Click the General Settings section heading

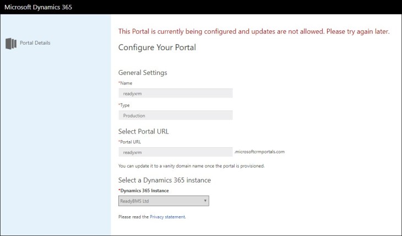coord(143,72)
